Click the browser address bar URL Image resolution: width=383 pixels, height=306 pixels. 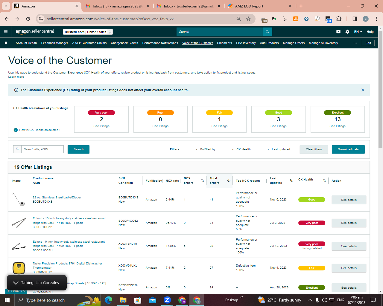point(110,19)
